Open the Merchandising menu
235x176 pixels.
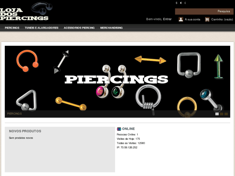[111, 28]
